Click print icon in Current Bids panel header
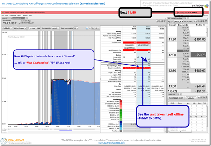This screenshot has height=146, width=211. [201, 97]
